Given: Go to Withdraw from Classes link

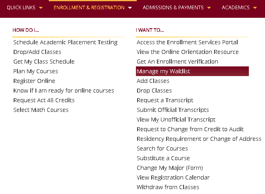Looking at the screenshot, I should tap(168, 187).
